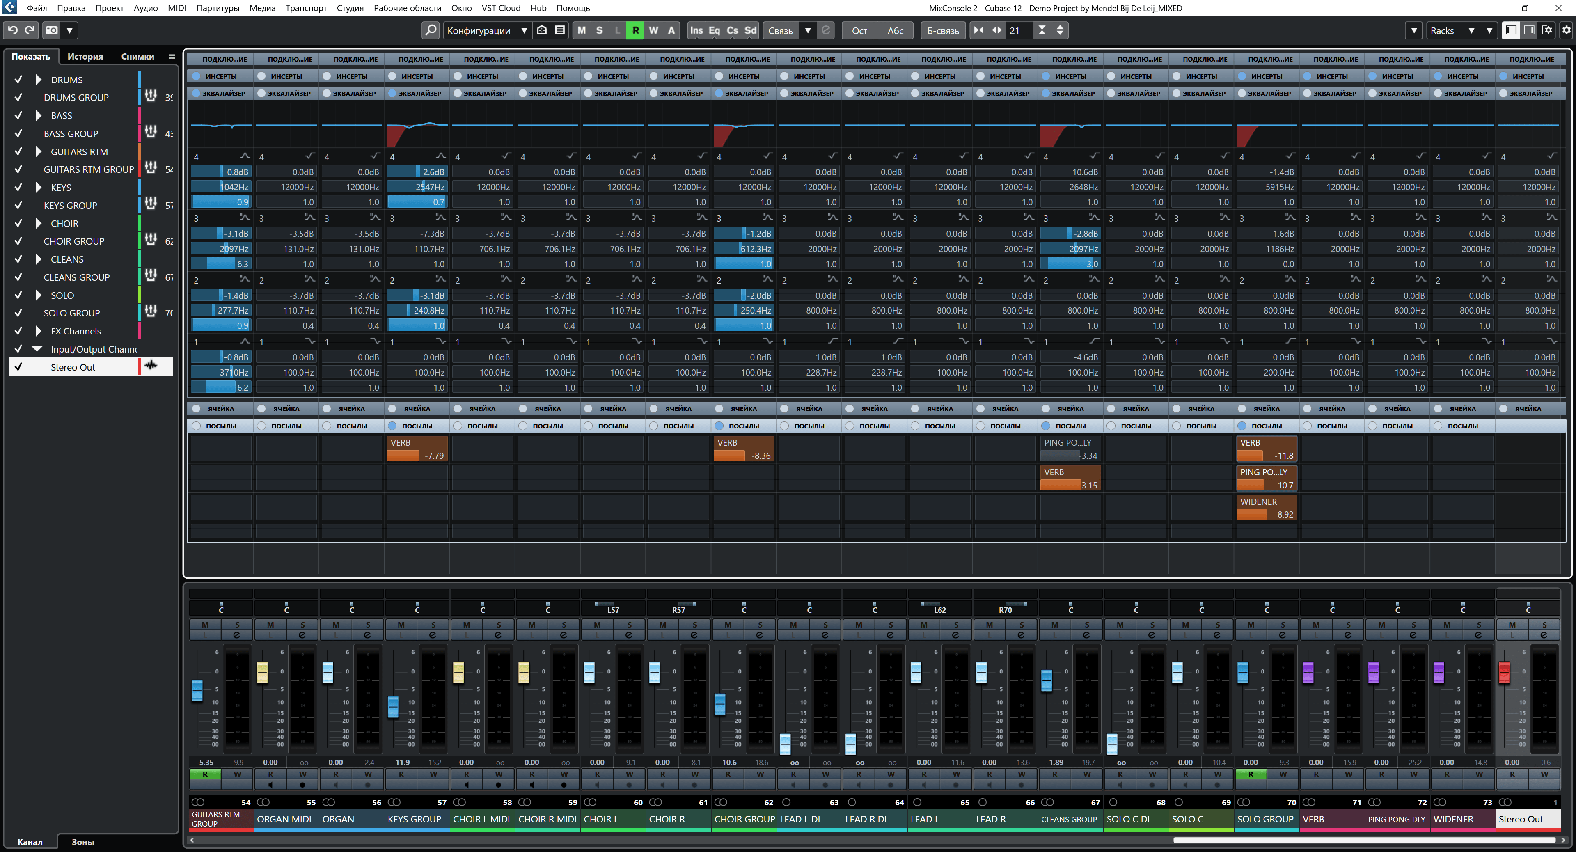The width and height of the screenshot is (1576, 852).
Task: Select the SOLO GROUP channel name
Action: point(1264,819)
